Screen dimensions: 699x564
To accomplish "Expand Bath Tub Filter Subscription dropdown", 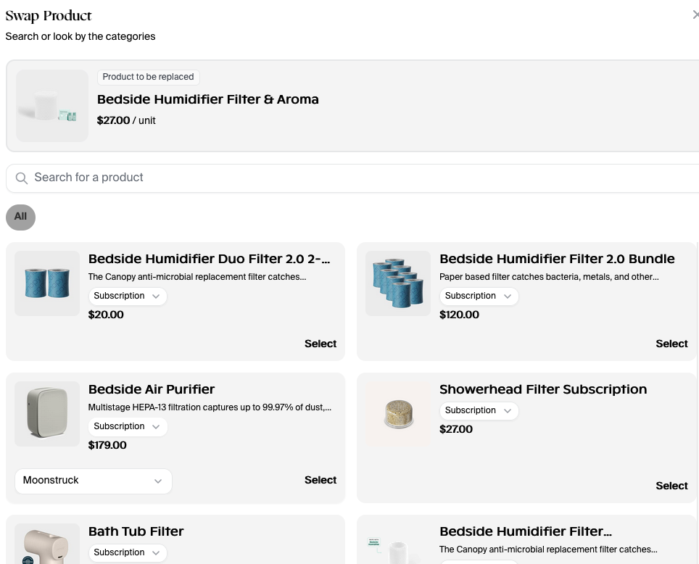I will [x=127, y=553].
